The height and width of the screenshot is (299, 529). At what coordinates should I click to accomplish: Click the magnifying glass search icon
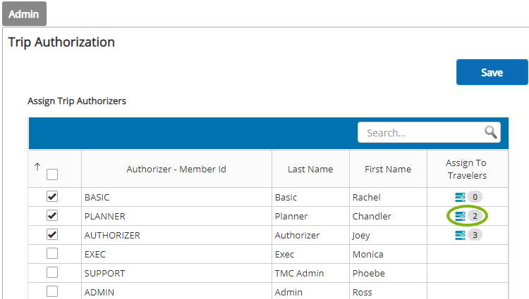[491, 132]
